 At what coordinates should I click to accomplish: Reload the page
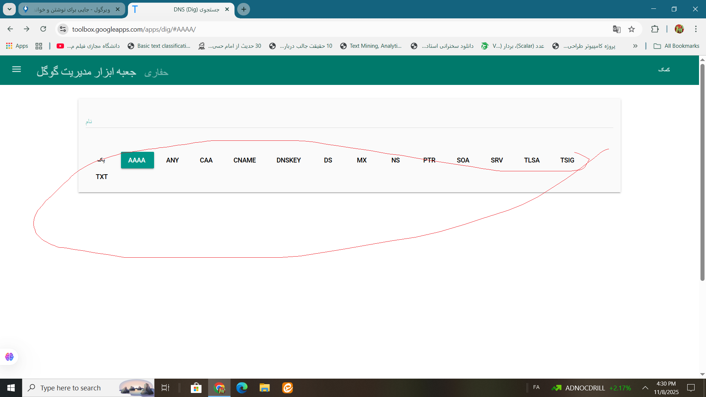pos(43,29)
